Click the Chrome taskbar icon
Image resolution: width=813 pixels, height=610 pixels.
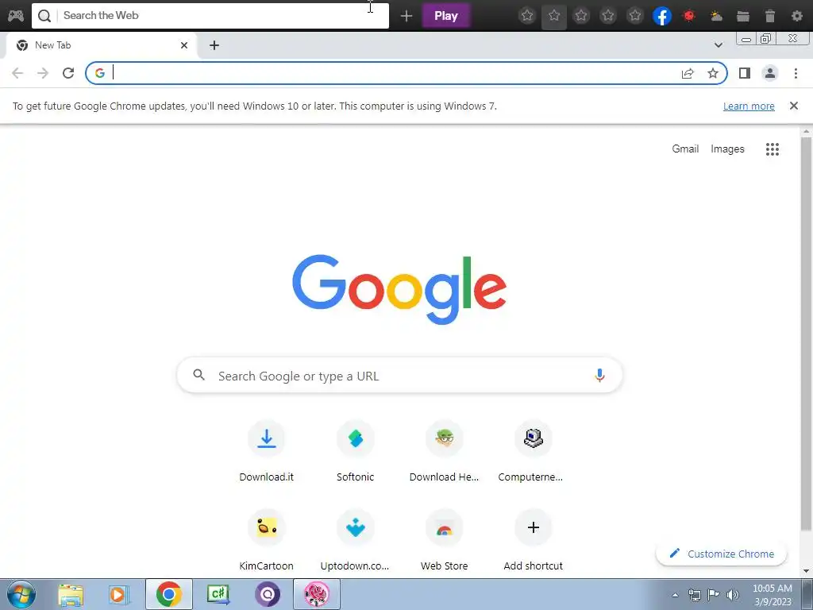point(168,594)
